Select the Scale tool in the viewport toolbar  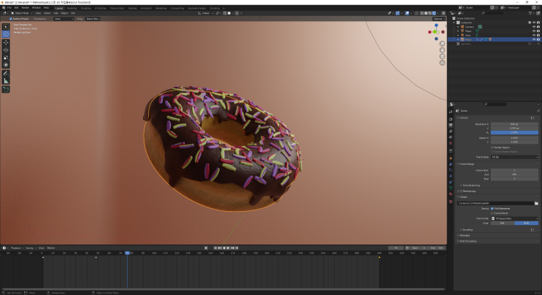click(6, 57)
